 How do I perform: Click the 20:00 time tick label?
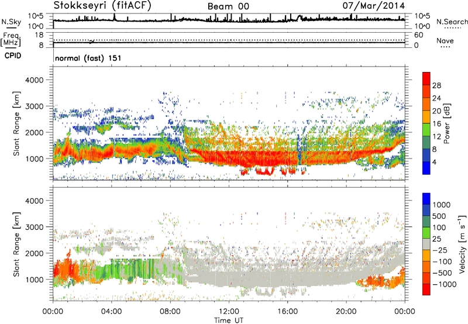tap(346, 312)
